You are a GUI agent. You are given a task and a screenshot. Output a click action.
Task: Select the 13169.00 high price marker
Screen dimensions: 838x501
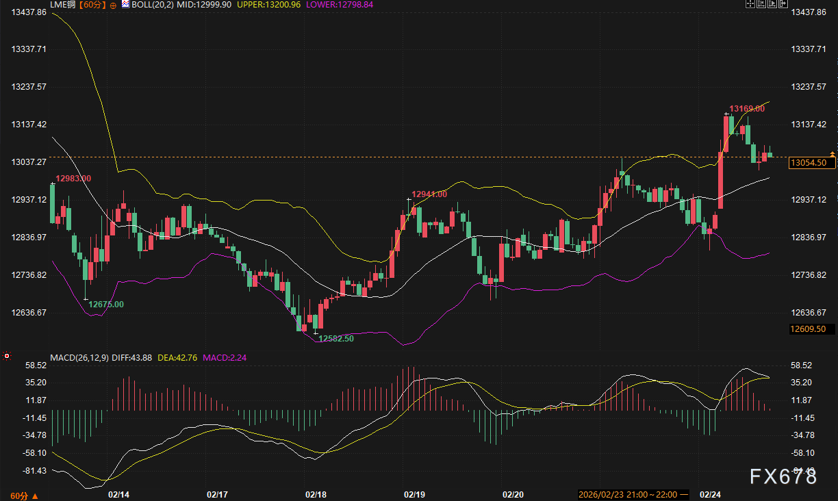coord(746,109)
